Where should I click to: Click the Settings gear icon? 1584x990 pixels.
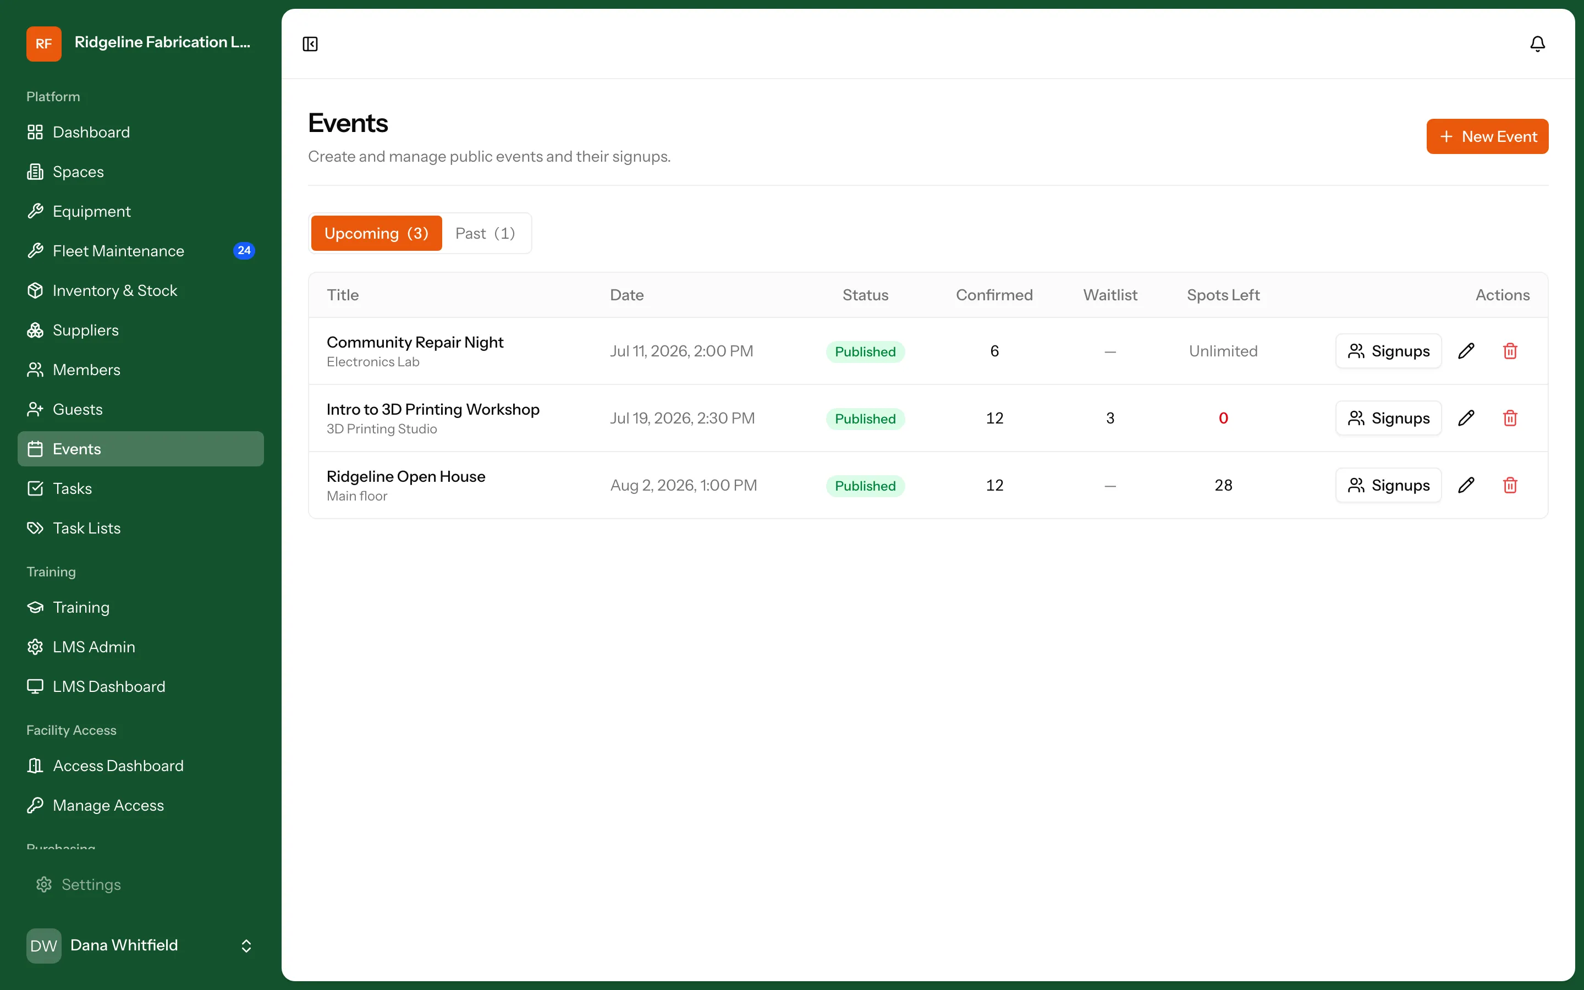pyautogui.click(x=44, y=884)
